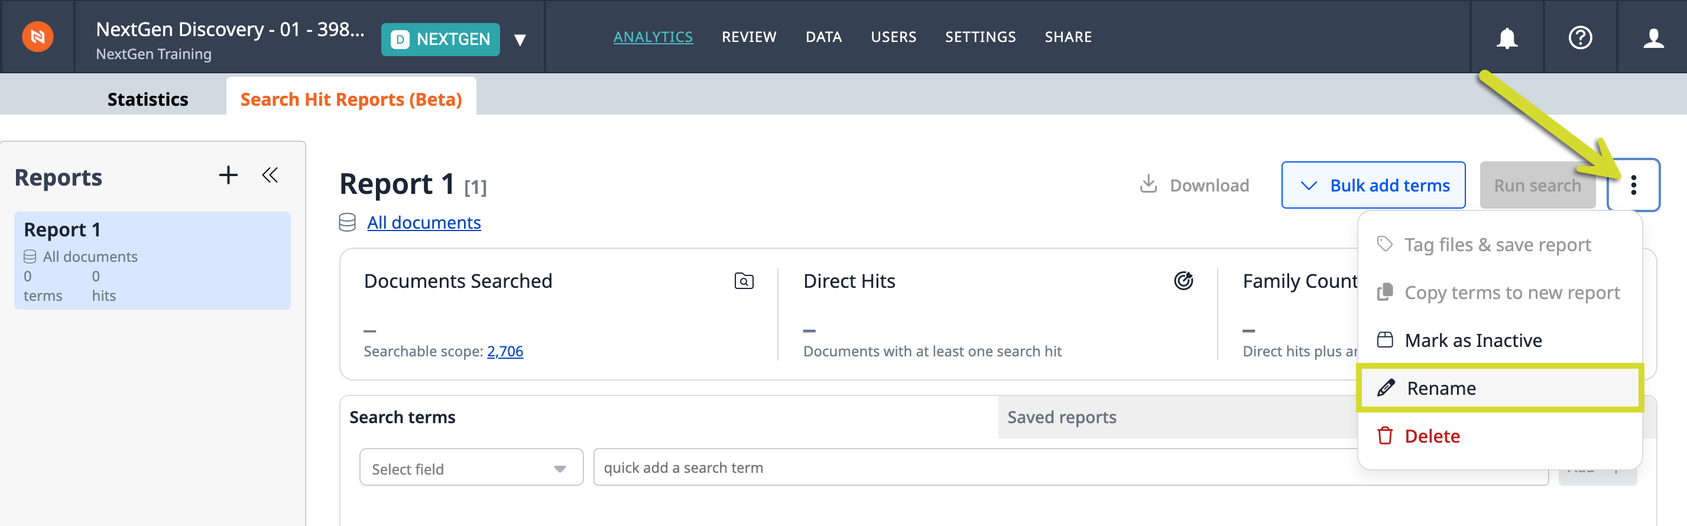Image resolution: width=1687 pixels, height=526 pixels.
Task: Choose Tag files & save report
Action: [x=1500, y=244]
